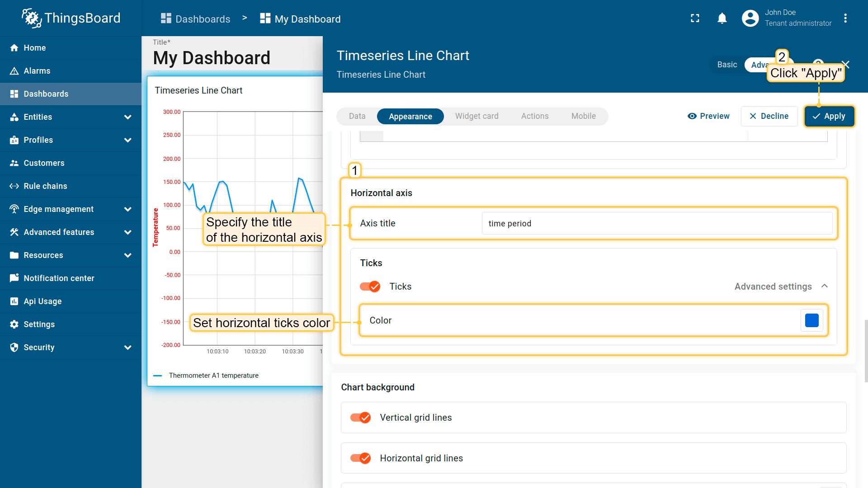Click the Apply button
The height and width of the screenshot is (488, 868).
point(829,116)
